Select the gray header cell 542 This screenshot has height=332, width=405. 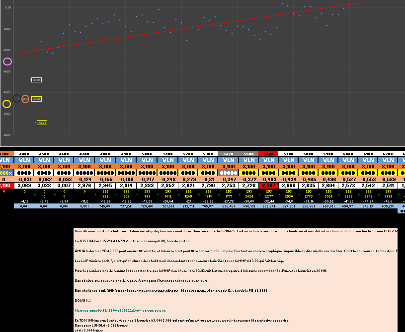228,154
